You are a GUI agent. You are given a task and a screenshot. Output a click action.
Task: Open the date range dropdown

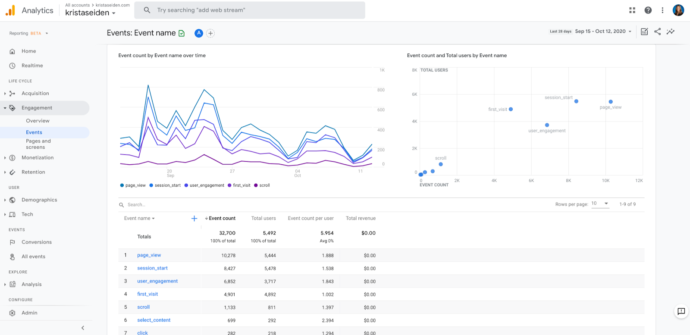click(603, 31)
